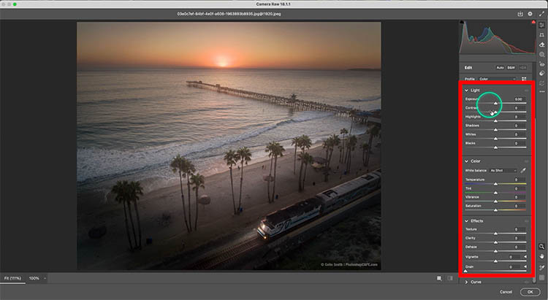This screenshot has height=300, width=548.
Task: Select the Healing eraser tool
Action: tap(541, 44)
